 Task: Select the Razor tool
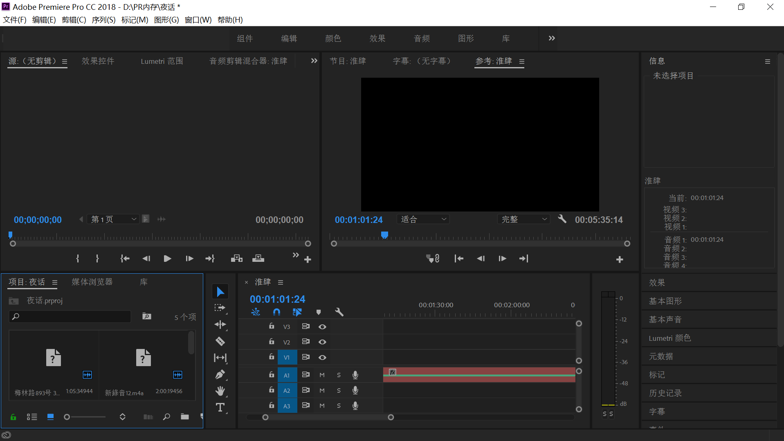[220, 341]
